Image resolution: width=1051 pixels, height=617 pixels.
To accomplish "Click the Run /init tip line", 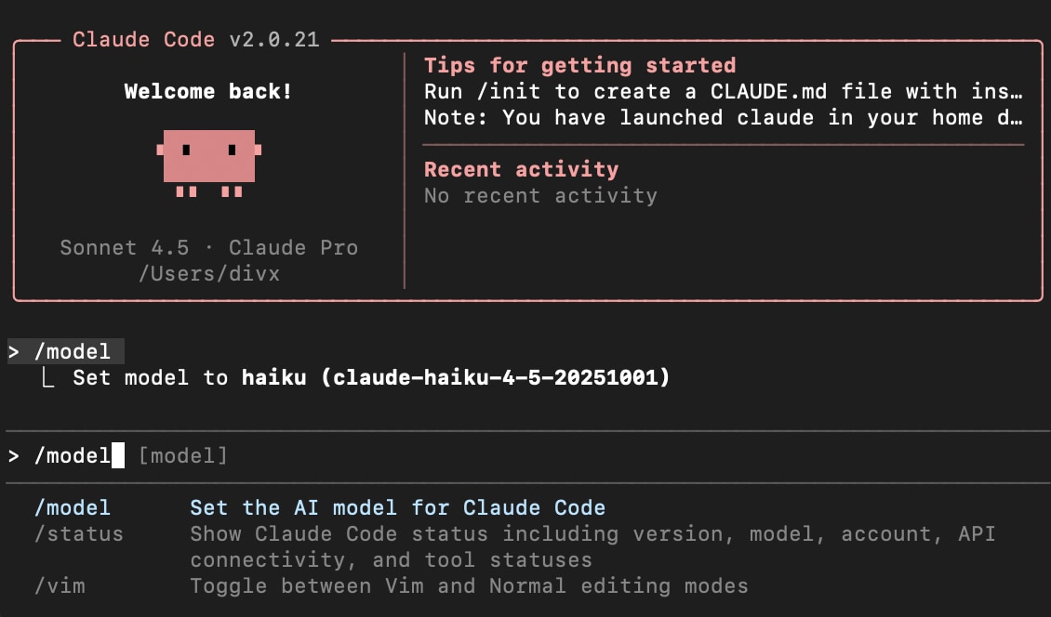I will 723,92.
